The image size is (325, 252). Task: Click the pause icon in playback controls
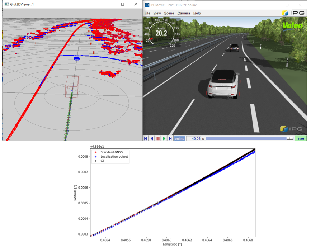coord(158,138)
